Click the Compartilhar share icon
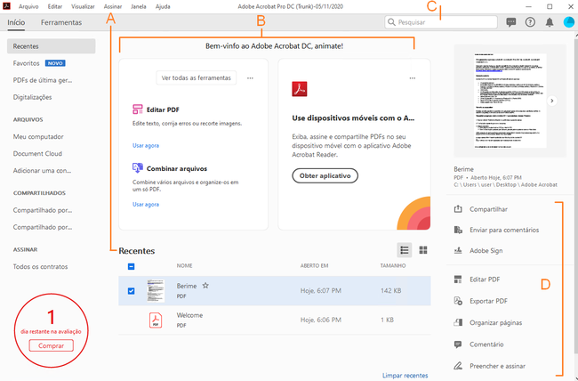 (x=458, y=209)
